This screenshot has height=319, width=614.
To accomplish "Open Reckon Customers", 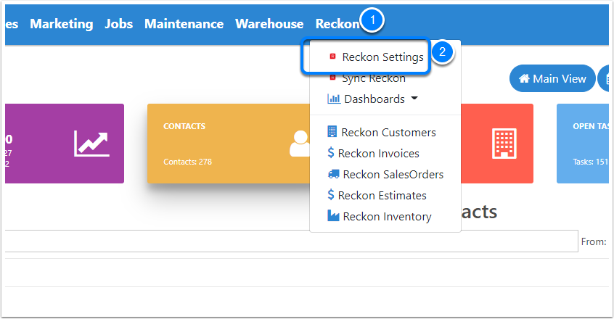I will coord(388,133).
